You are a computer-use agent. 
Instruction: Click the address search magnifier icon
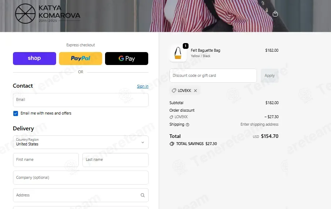(x=143, y=195)
